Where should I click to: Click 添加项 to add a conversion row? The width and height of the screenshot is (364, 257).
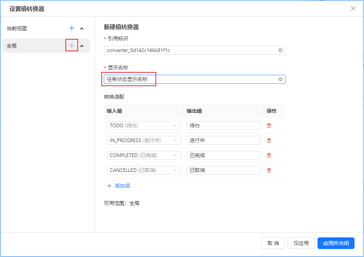click(118, 186)
